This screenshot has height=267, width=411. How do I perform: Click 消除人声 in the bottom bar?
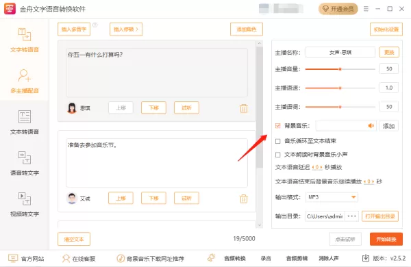tap(328, 259)
